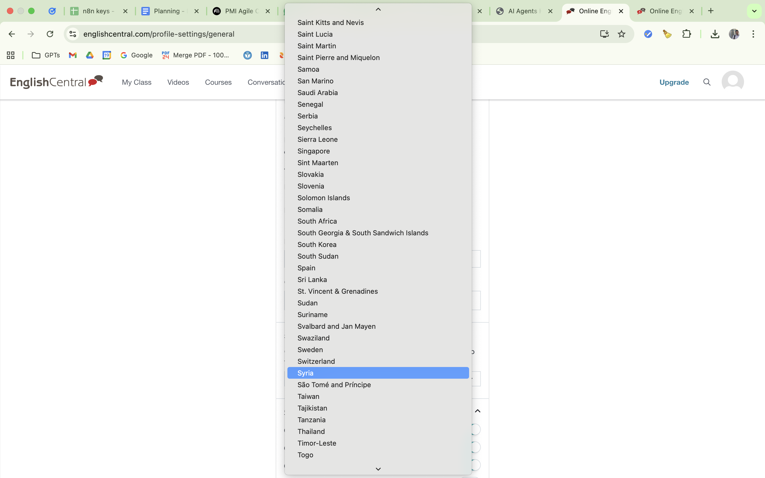The image size is (765, 478).
Task: Click the EnglishCentral logo
Action: (56, 82)
